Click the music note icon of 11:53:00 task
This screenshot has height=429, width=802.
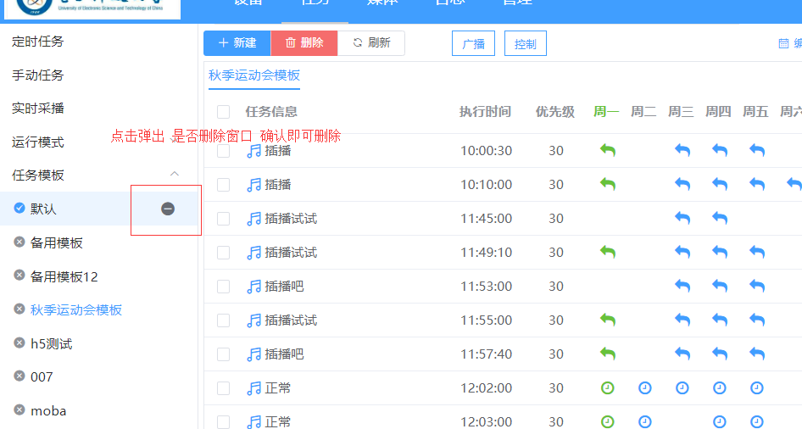coord(253,287)
